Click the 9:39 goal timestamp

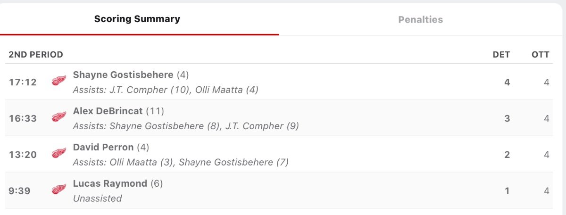click(18, 191)
